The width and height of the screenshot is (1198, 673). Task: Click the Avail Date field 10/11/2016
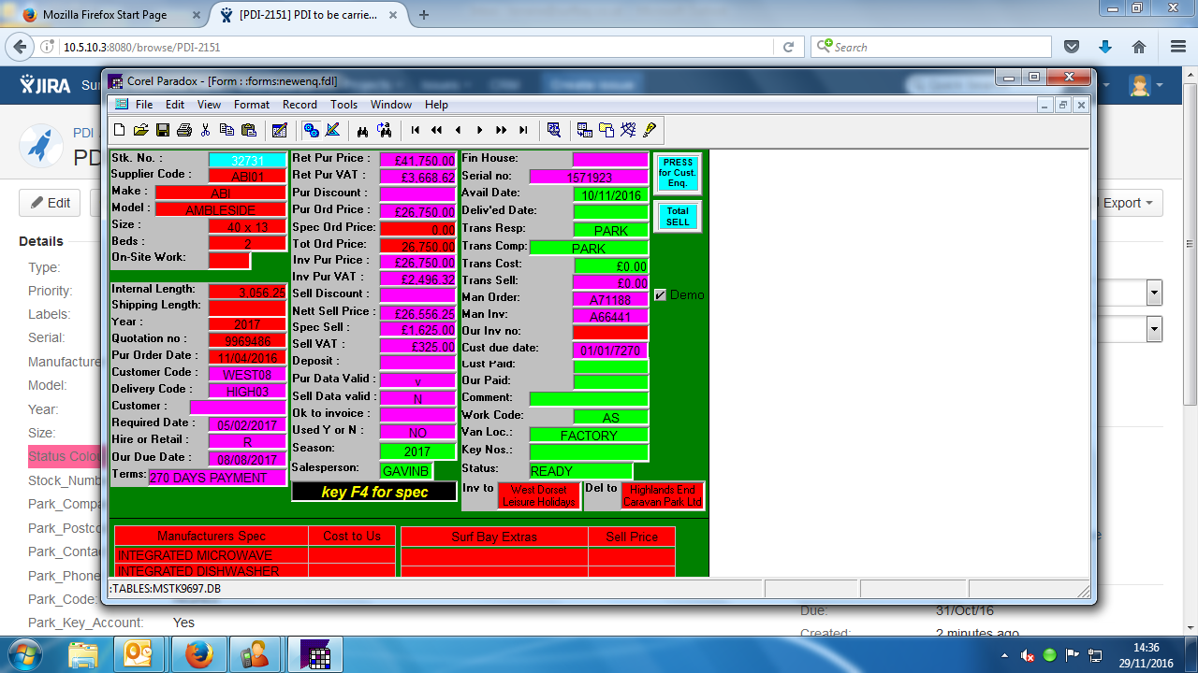610,194
